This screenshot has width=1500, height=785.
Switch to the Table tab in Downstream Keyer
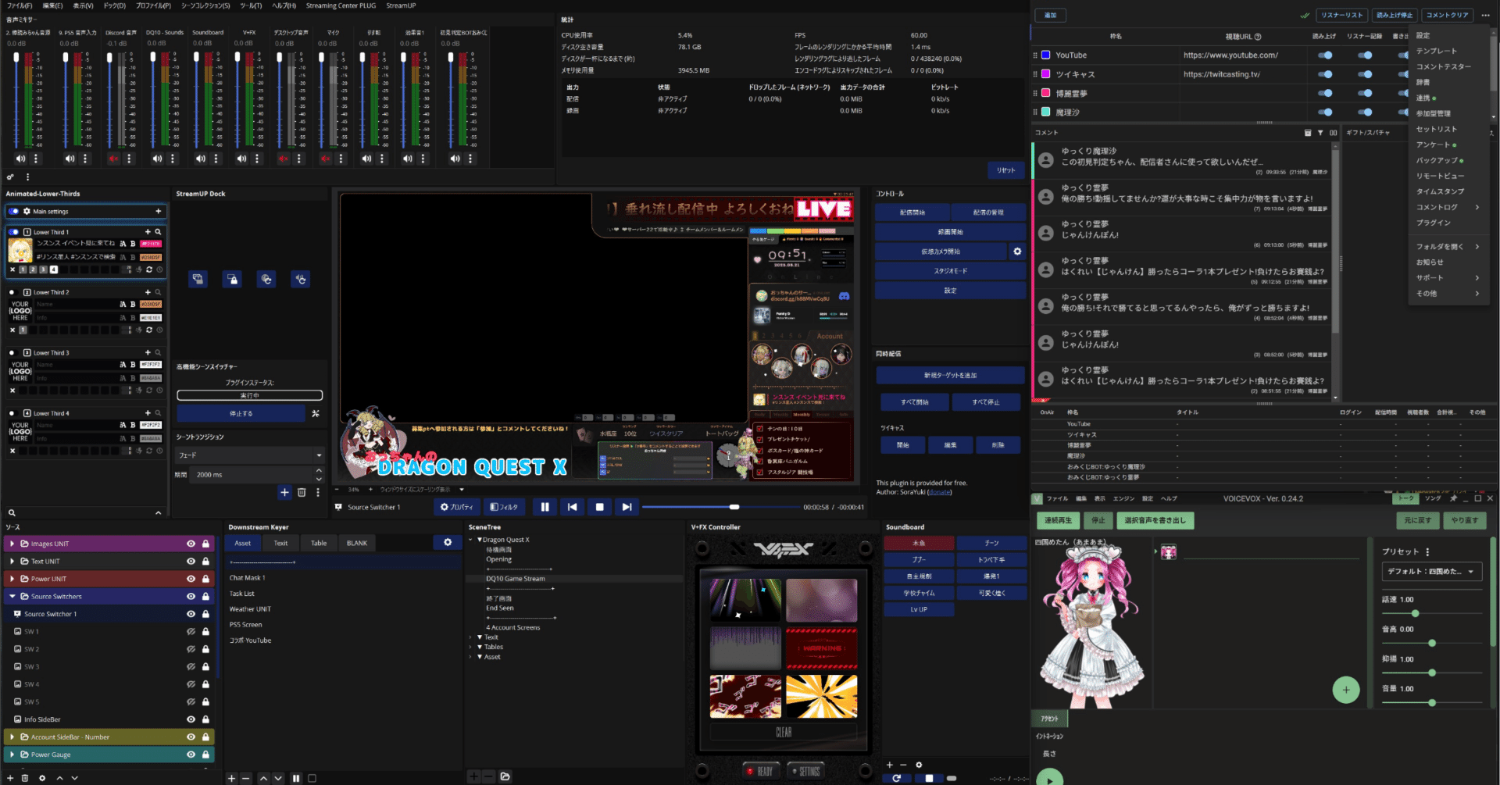(x=319, y=543)
